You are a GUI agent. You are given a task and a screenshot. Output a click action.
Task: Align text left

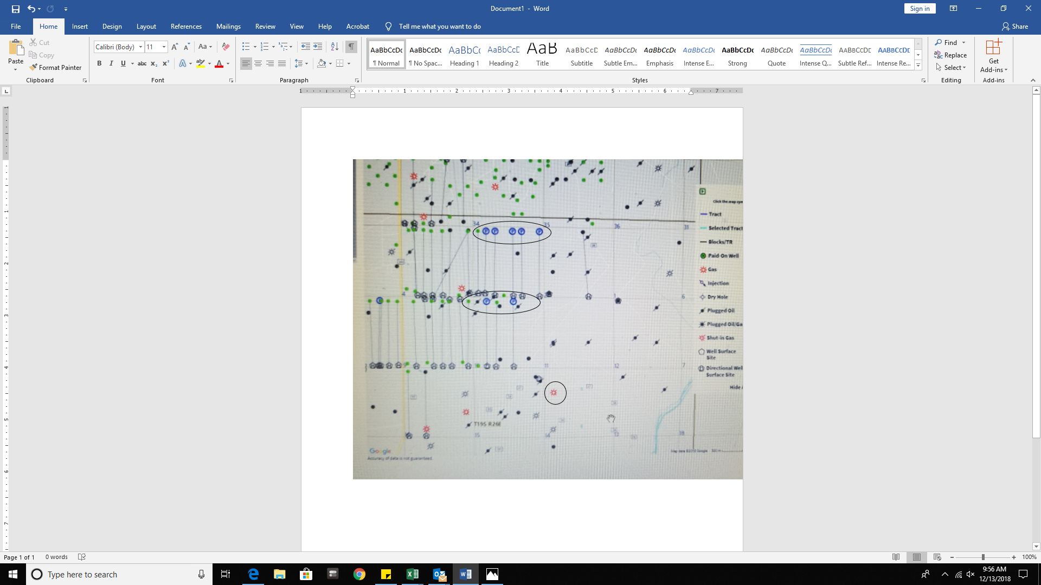click(246, 63)
